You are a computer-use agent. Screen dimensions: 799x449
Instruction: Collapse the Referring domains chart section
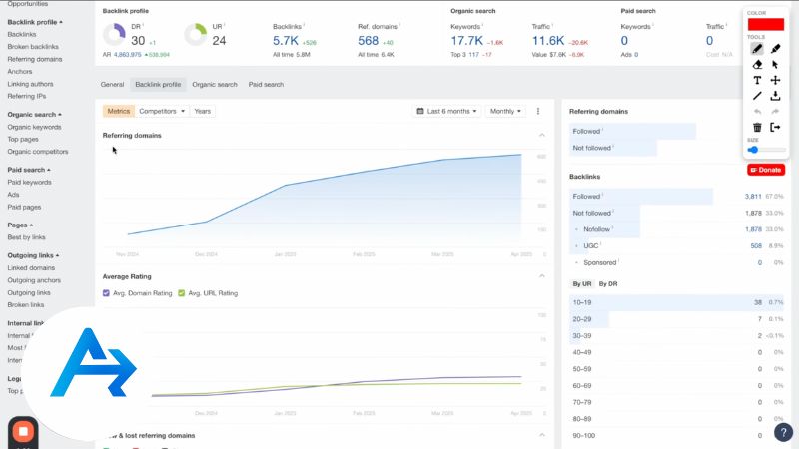pos(542,136)
